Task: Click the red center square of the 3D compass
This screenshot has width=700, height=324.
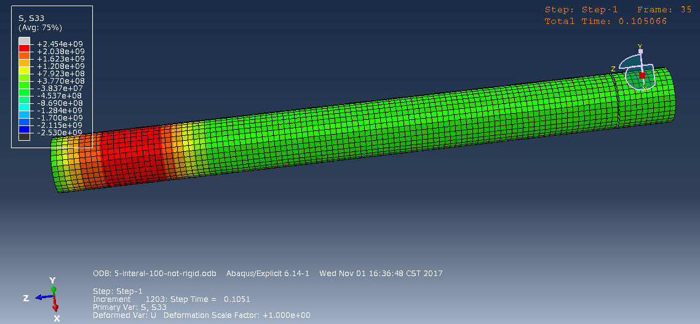Action: coord(642,76)
